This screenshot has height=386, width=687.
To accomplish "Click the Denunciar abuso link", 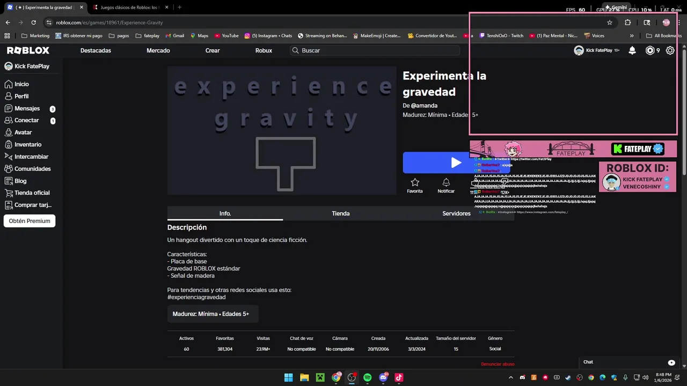I will pyautogui.click(x=498, y=364).
